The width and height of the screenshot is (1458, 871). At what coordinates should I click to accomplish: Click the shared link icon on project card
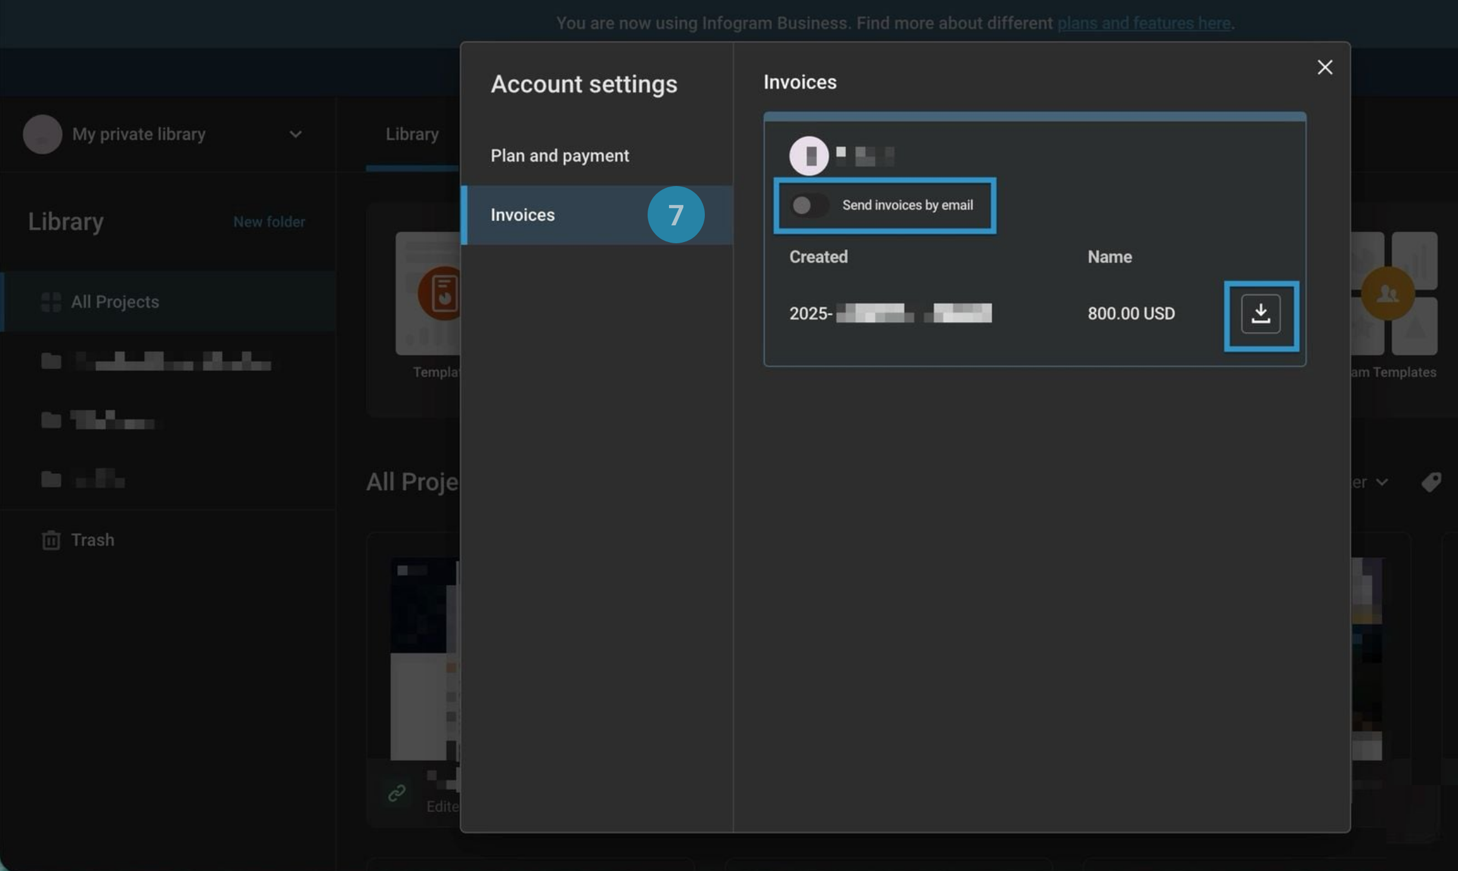click(397, 792)
